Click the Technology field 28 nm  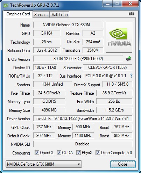pyautogui.click(x=47, y=42)
